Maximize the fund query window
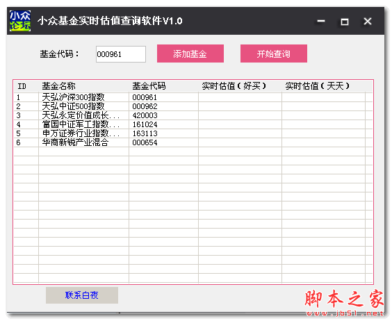This screenshot has width=392, height=321. point(345,22)
